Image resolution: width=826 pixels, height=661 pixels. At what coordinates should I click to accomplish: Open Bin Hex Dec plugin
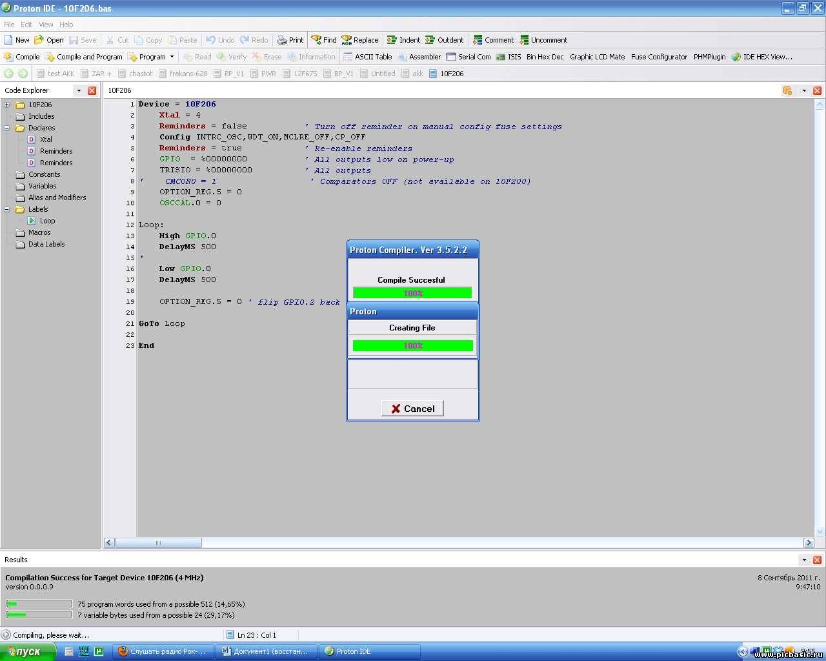pyautogui.click(x=545, y=57)
